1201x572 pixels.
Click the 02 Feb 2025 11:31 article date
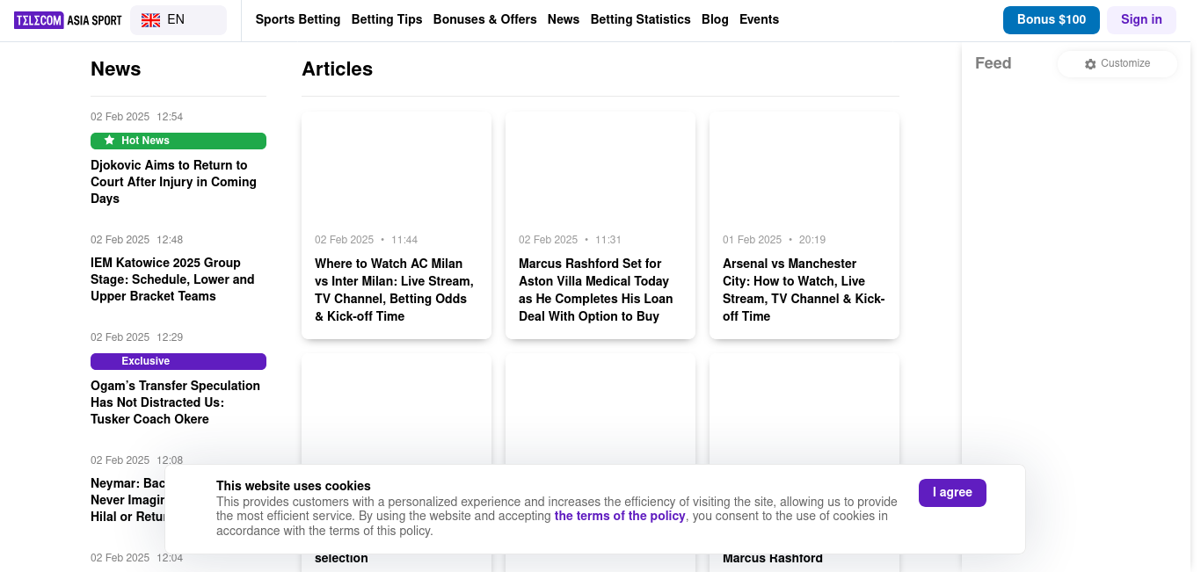pos(571,240)
